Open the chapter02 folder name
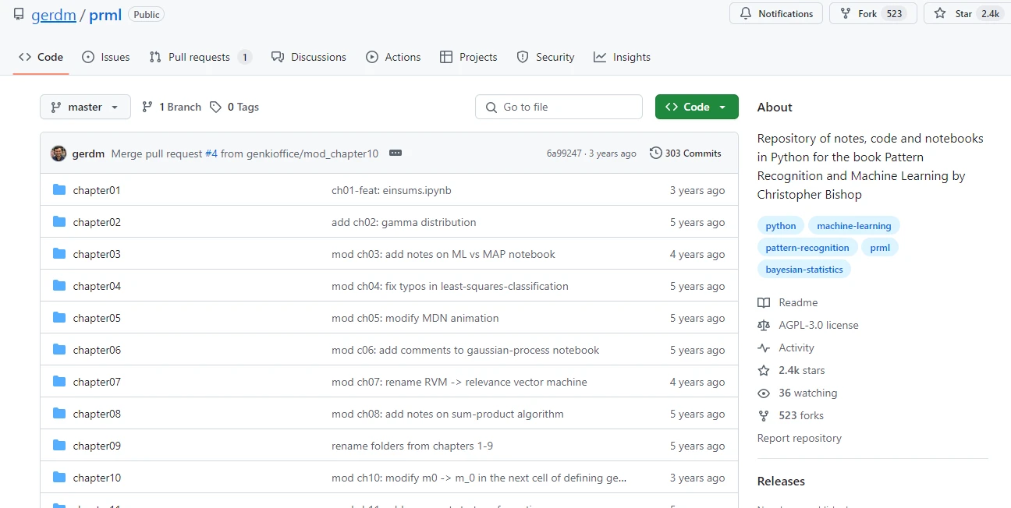The height and width of the screenshot is (508, 1011). click(x=97, y=222)
